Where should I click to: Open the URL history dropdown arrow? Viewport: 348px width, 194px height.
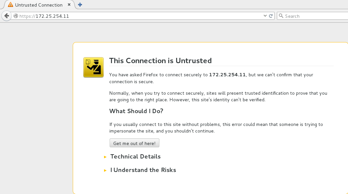pos(265,16)
